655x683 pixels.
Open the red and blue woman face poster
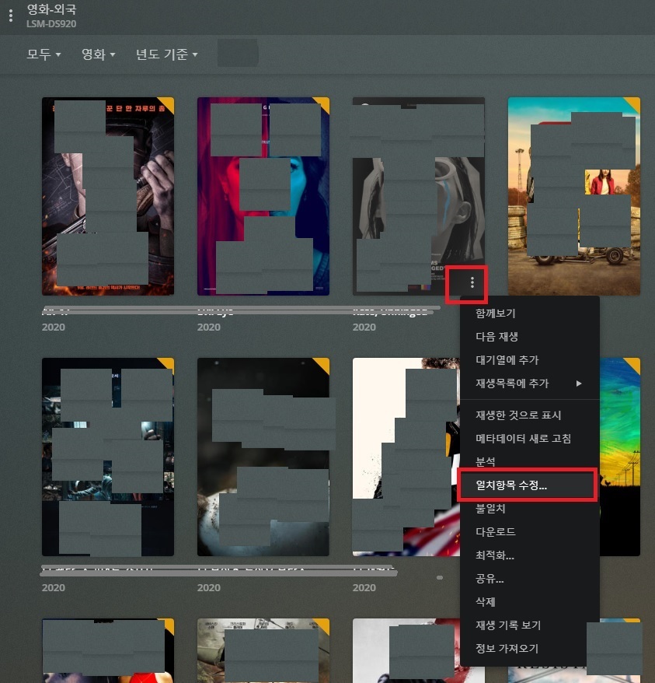click(x=263, y=196)
